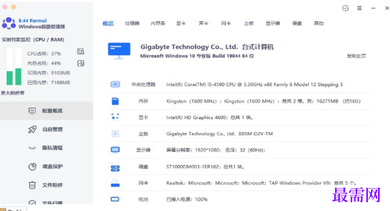The image size is (390, 211).
Task: Open 隐私清理 in the sidebar
Action: (x=46, y=148)
